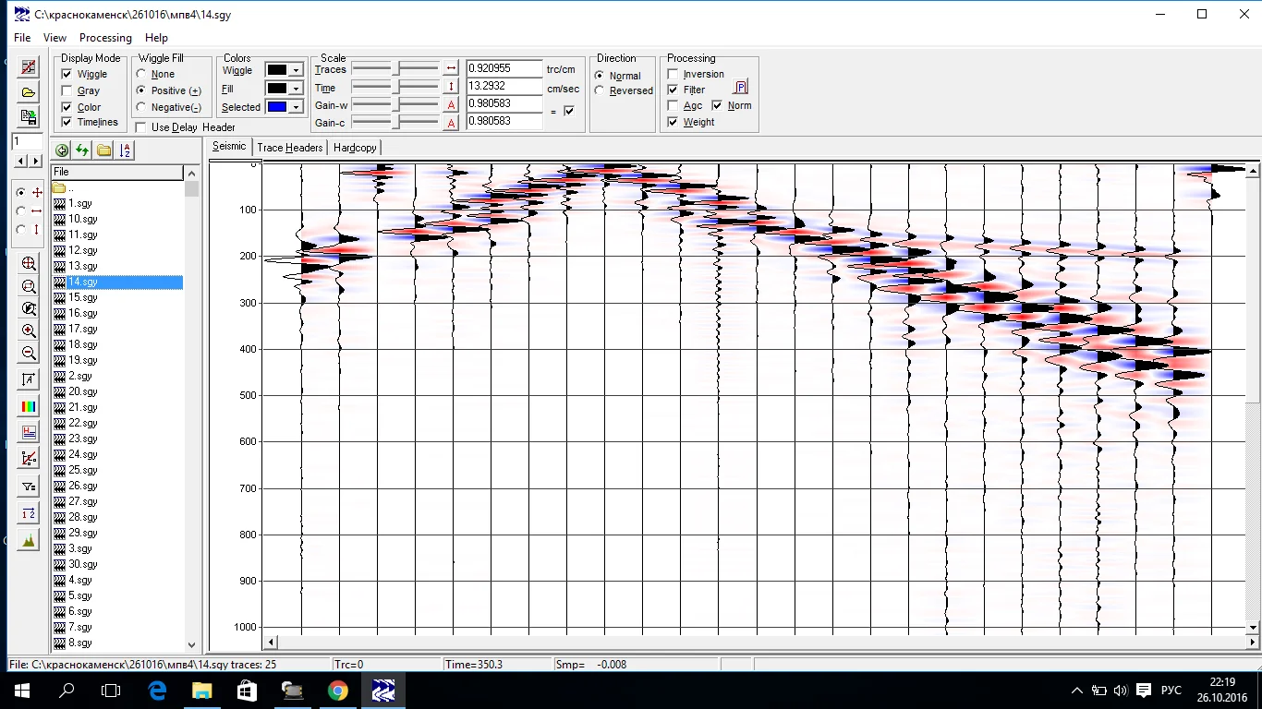This screenshot has width=1262, height=709.
Task: Open the Processing menu
Action: coord(105,38)
